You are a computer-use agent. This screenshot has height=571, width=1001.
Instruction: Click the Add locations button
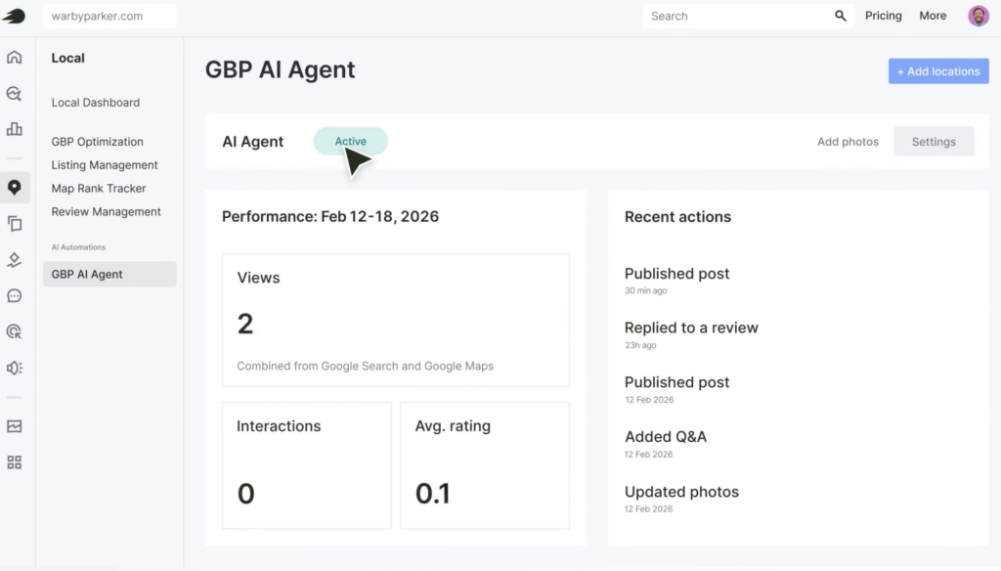click(938, 71)
